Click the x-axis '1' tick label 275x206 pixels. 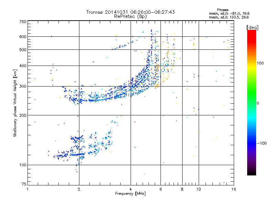coord(27,189)
